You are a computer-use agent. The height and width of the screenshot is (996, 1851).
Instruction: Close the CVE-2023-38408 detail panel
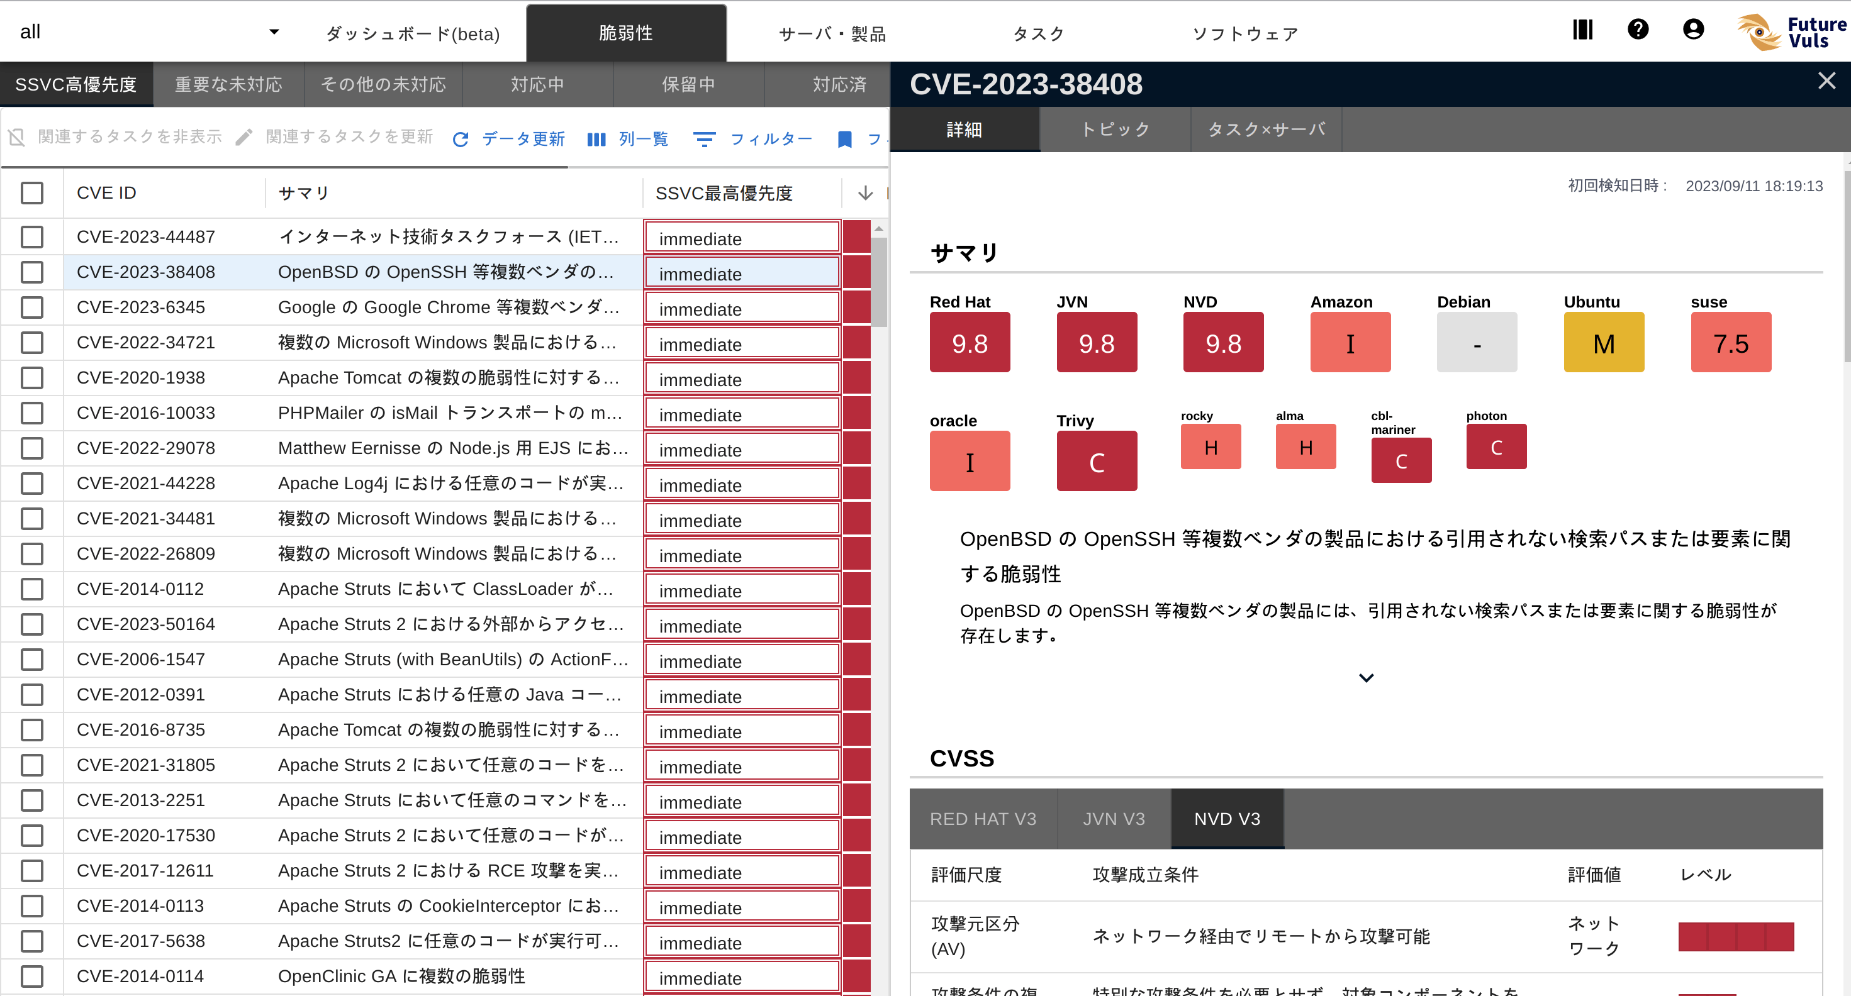tap(1826, 80)
